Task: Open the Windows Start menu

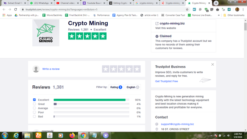Action: [5, 136]
